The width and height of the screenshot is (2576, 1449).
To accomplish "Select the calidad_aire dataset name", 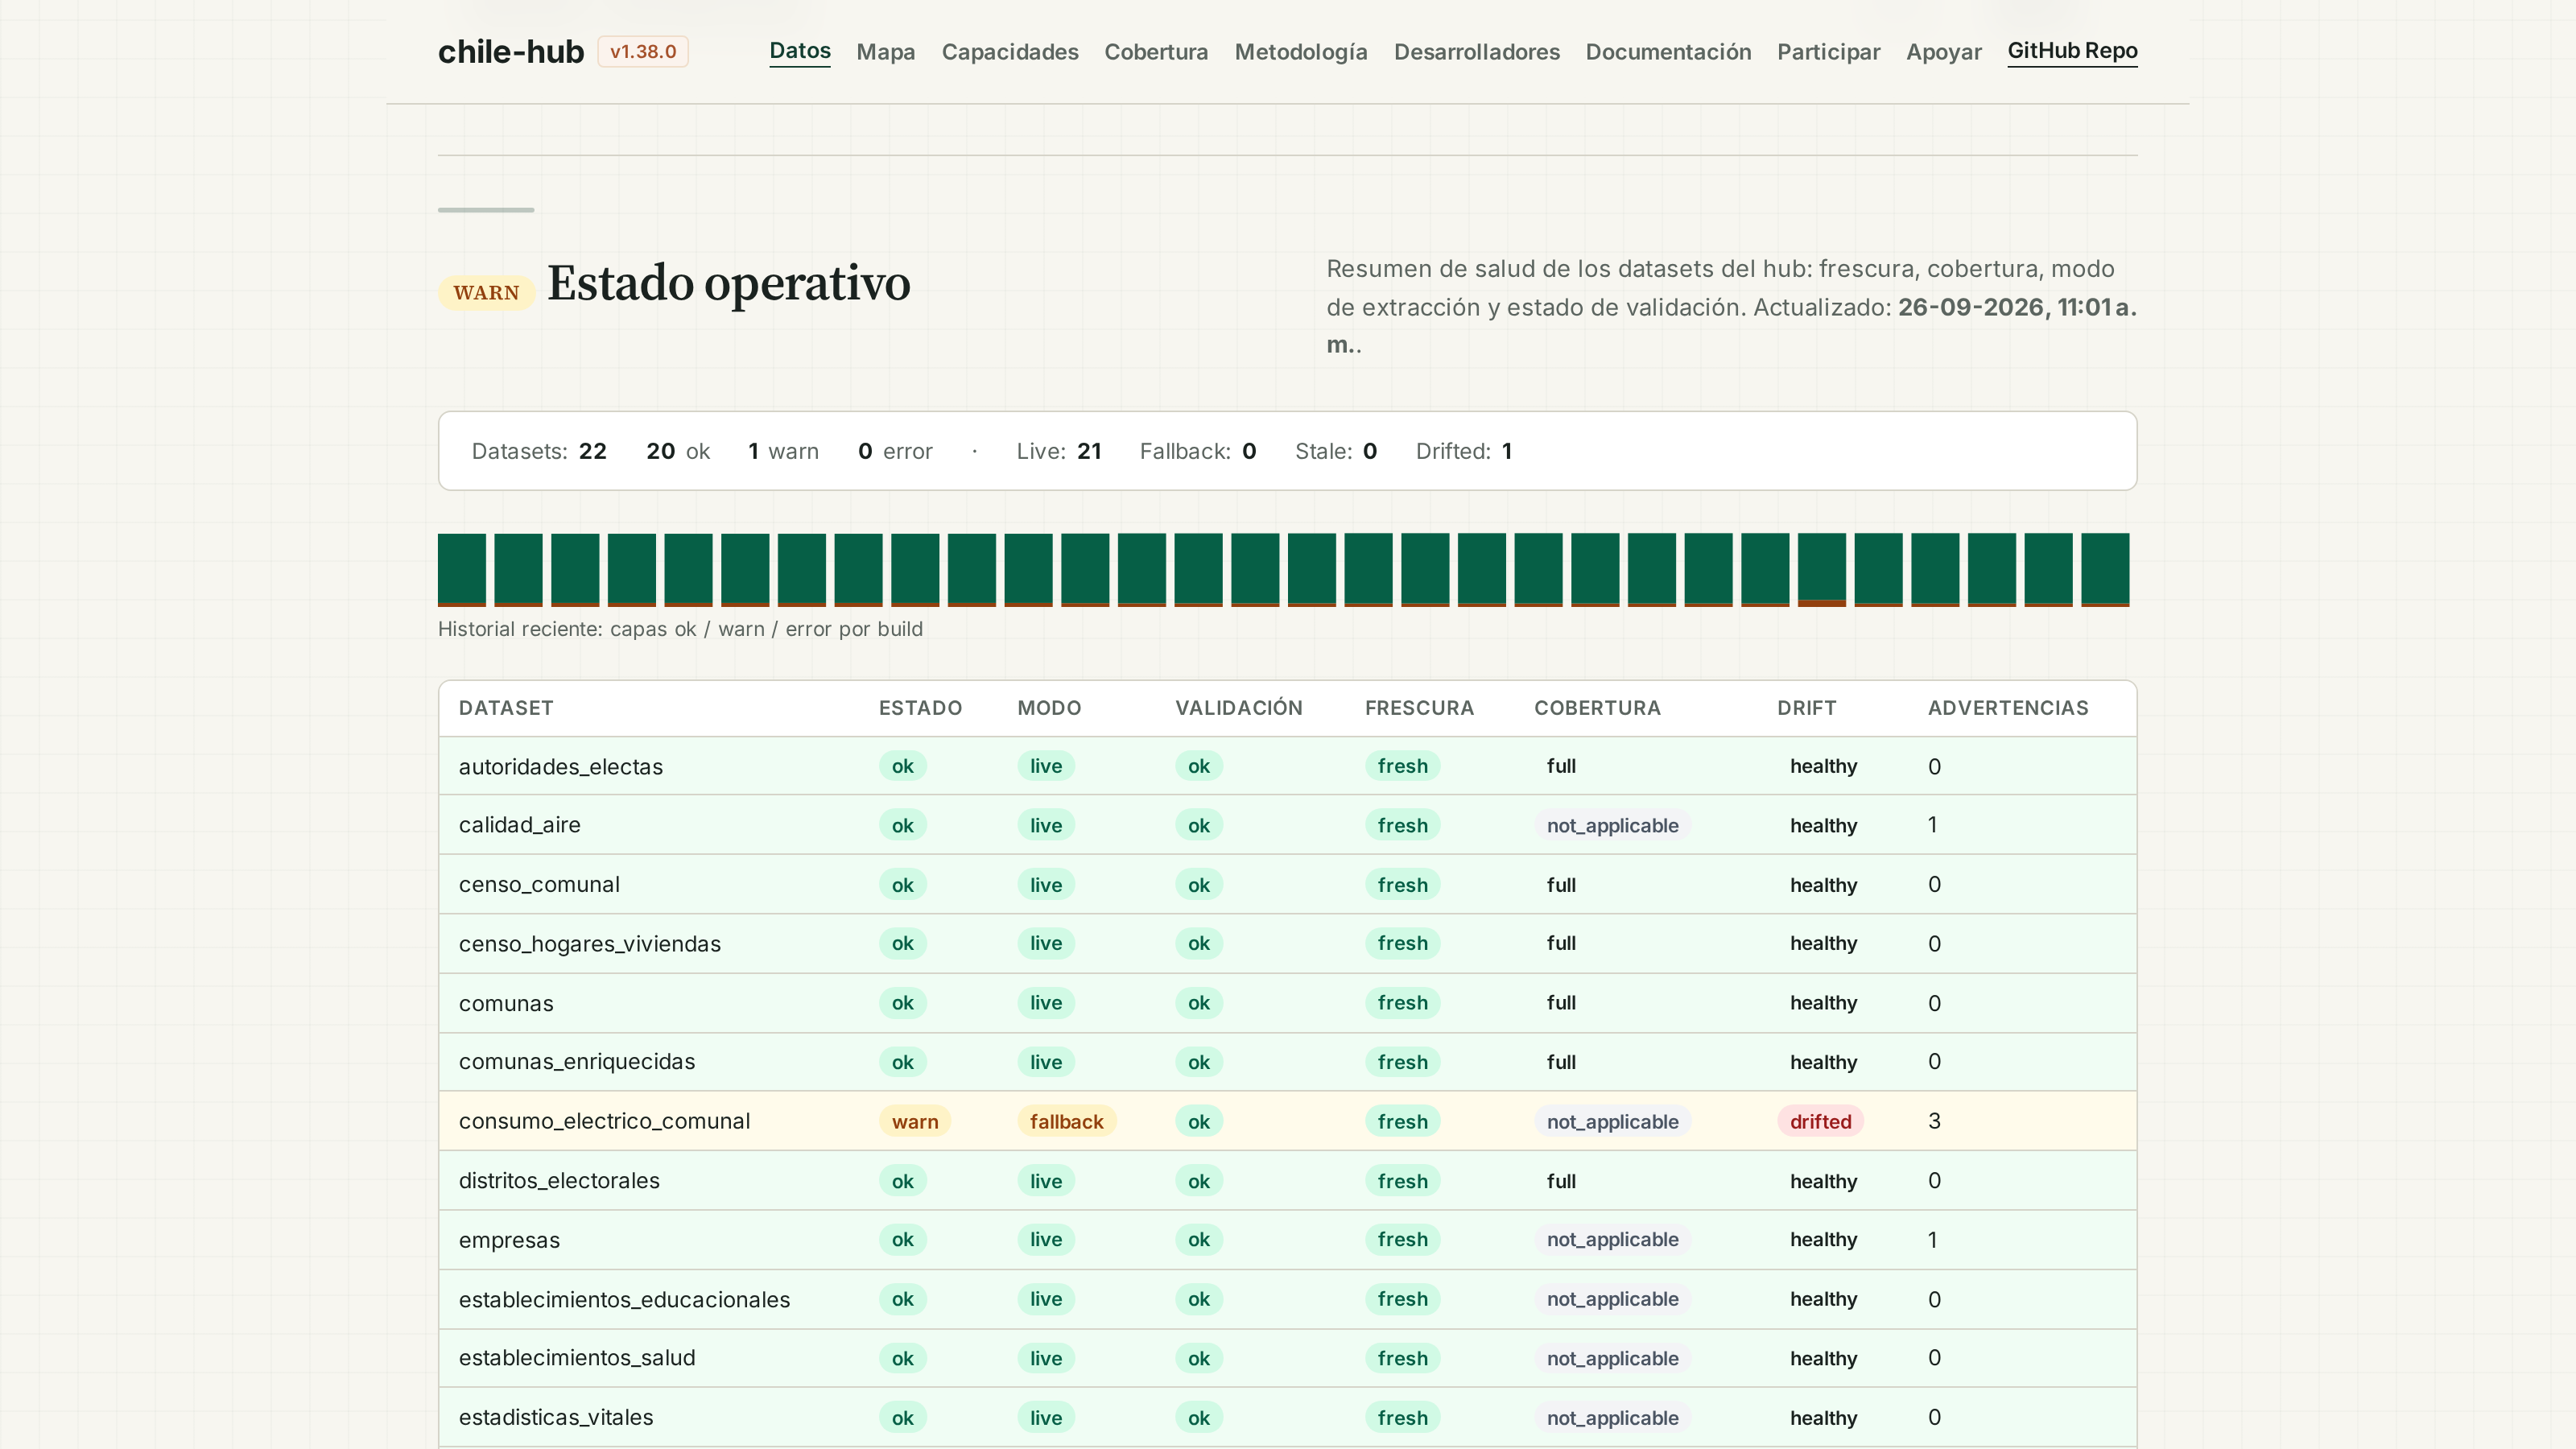I will click(519, 825).
